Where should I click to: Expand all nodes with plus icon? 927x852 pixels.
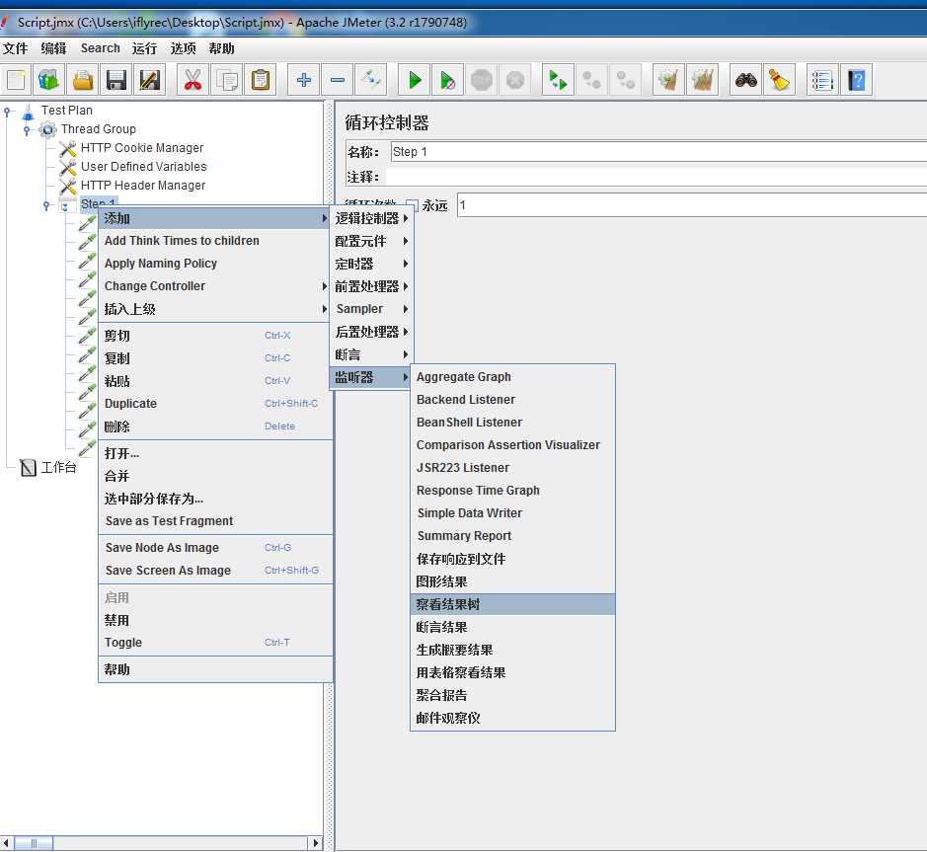tap(304, 80)
